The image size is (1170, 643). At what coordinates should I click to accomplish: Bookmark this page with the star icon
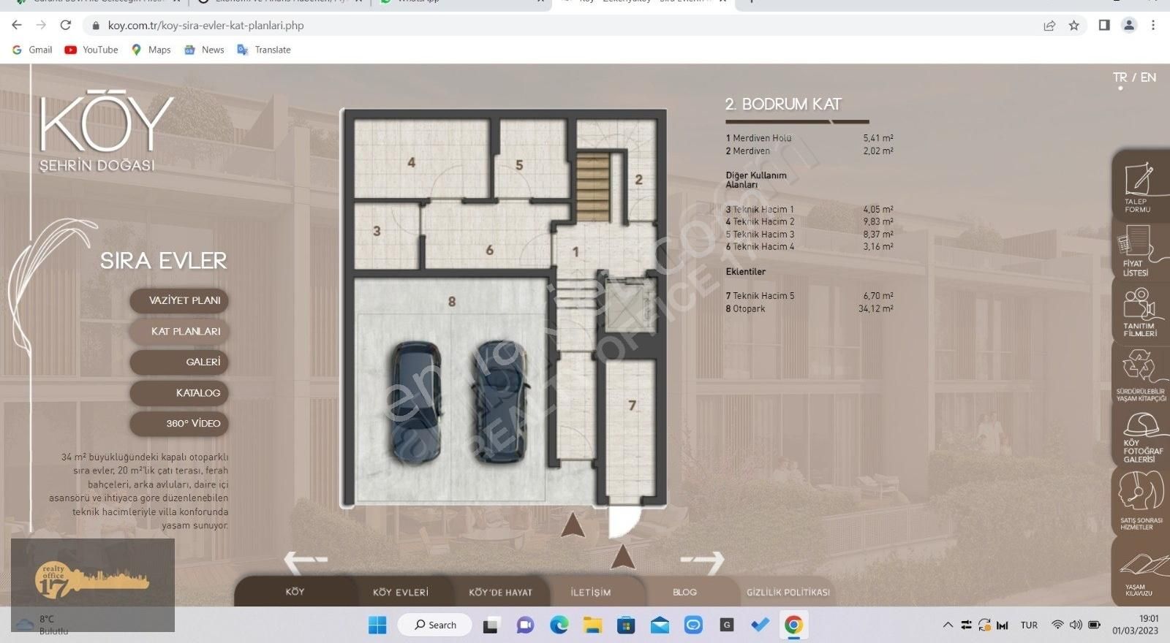(x=1073, y=26)
